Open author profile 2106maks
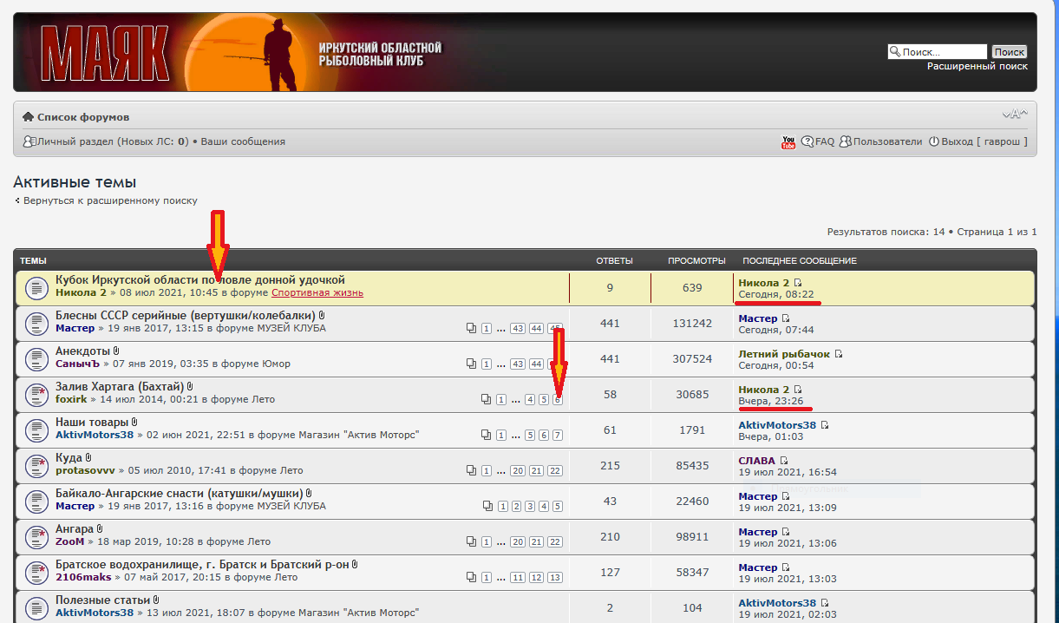Screen dimensions: 1059x623 (83, 577)
